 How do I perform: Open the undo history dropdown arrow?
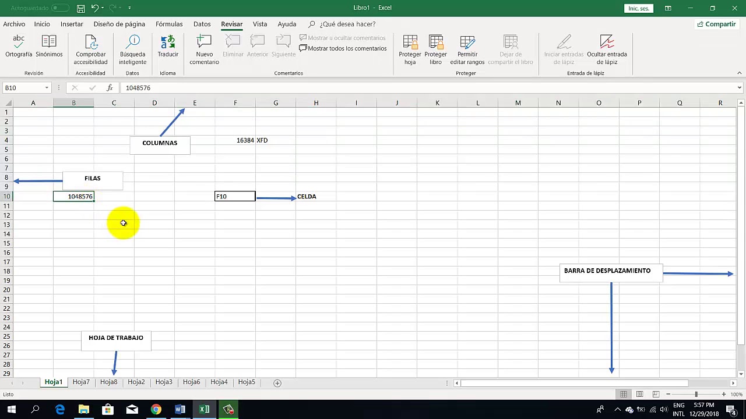pyautogui.click(x=103, y=8)
